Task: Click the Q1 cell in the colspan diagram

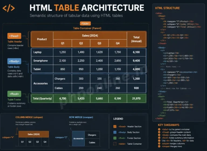Action: (22, 142)
